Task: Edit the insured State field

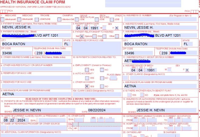Action: tap(188, 44)
